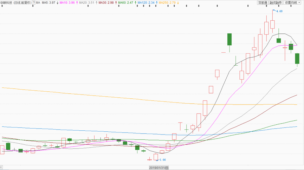Click the 2019/01/31/四 date label on the axis
Viewport: 304px width, 170px height.
click(x=159, y=168)
